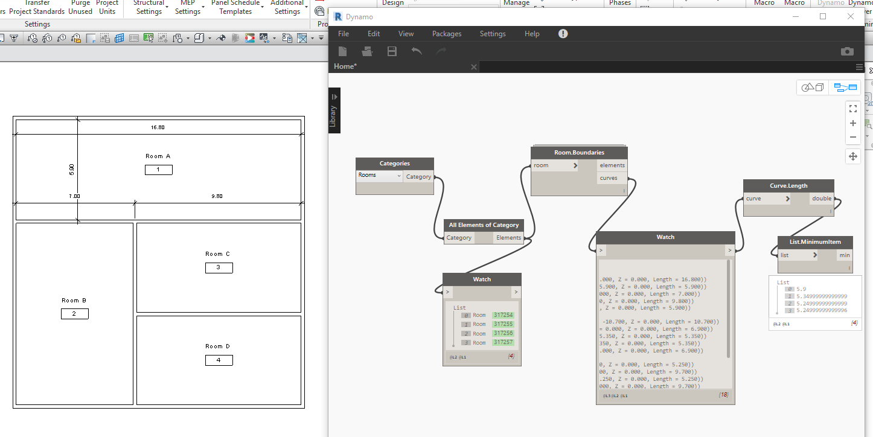This screenshot has height=437, width=873.
Task: Click Purge Unused in Revit ribbon
Action: [x=80, y=7]
